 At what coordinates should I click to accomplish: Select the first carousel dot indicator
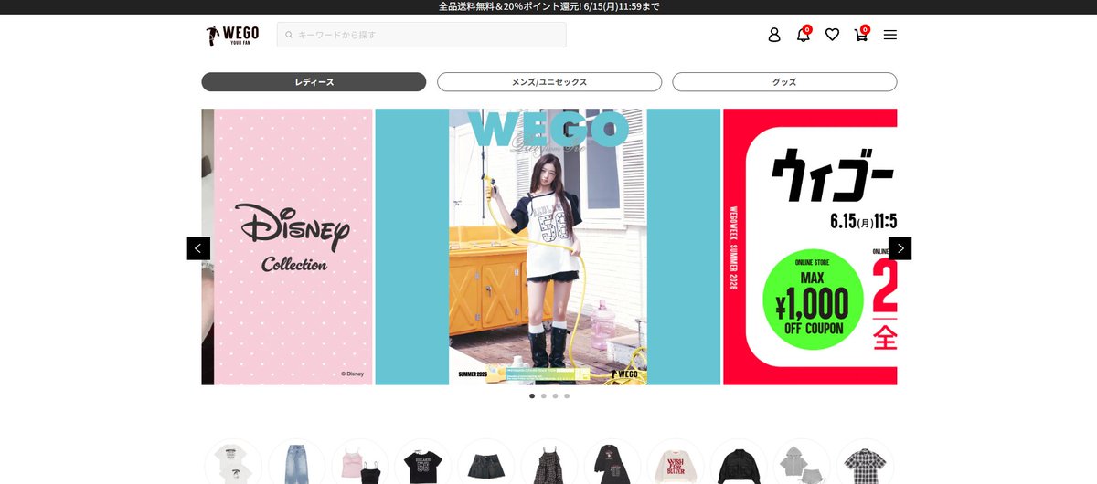pos(532,396)
